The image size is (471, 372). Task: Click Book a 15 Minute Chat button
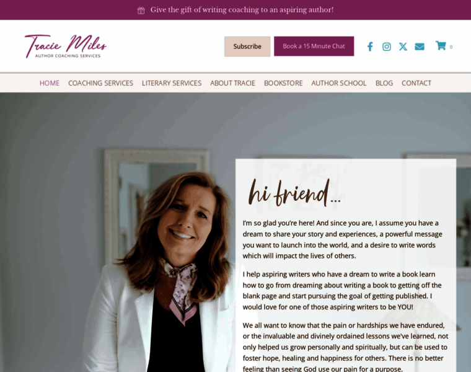[x=314, y=46]
